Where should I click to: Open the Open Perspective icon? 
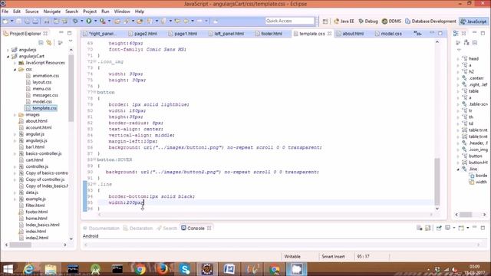[325, 21]
